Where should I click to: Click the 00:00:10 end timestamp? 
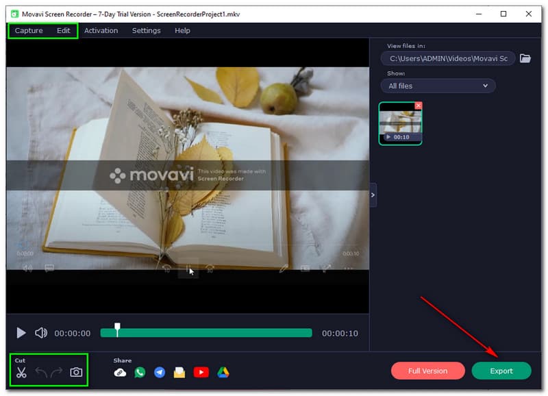(x=340, y=334)
